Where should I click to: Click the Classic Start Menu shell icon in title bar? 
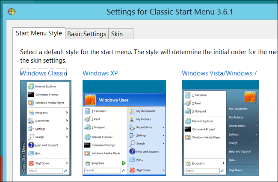[12, 12]
